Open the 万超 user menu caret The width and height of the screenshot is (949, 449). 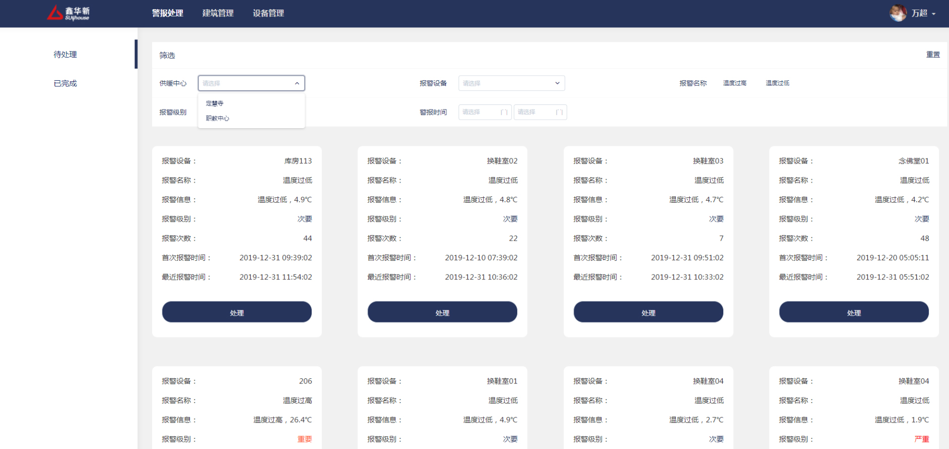[934, 14]
